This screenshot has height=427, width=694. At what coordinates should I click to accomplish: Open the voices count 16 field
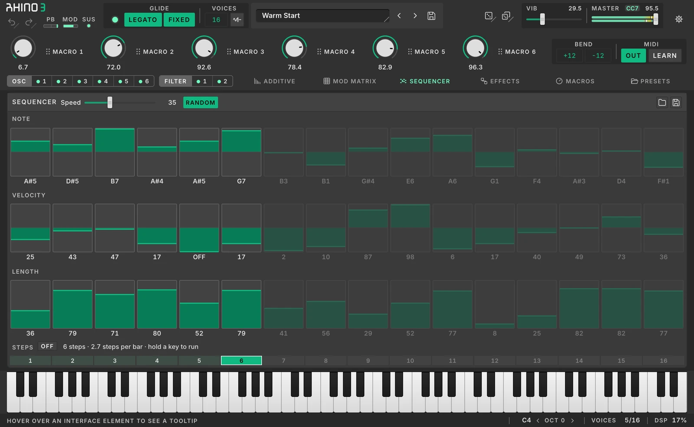point(216,20)
